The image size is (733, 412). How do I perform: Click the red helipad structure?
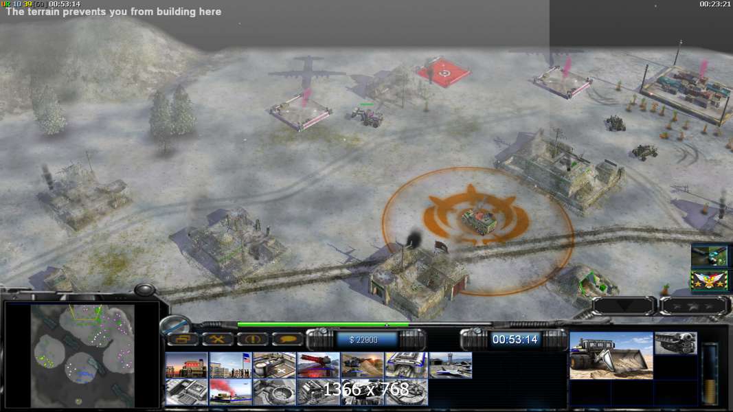(x=443, y=73)
